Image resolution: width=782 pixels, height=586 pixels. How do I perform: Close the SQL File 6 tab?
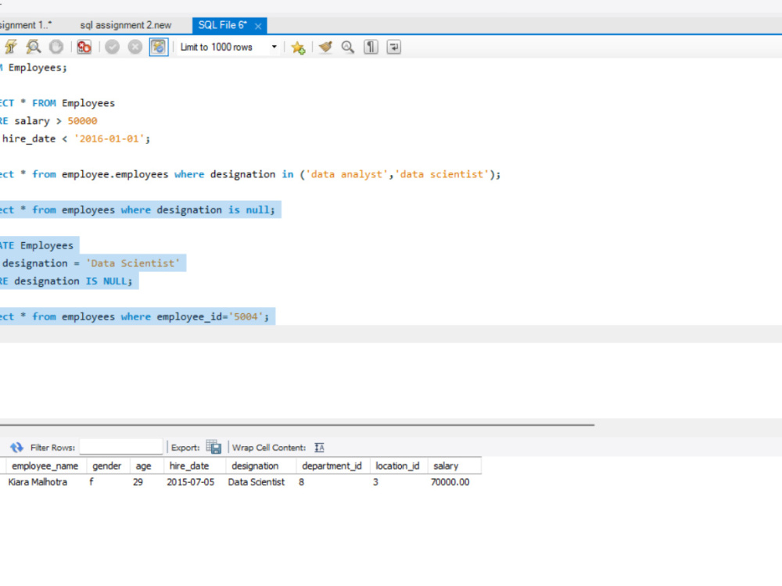tap(258, 26)
